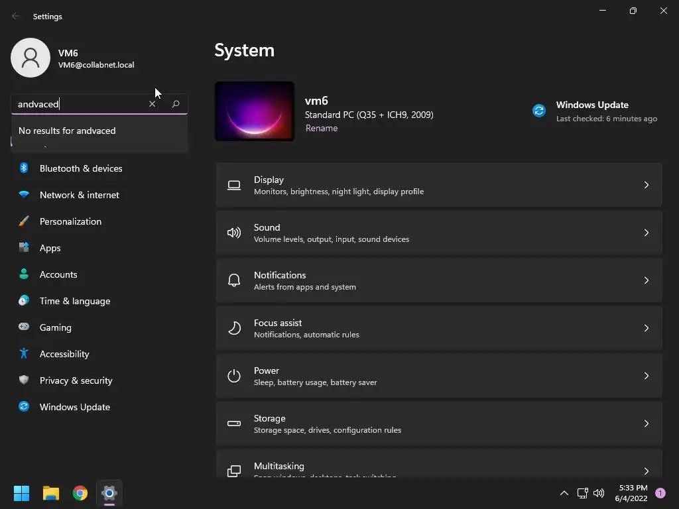The image size is (679, 509).
Task: Select Privacy & security category
Action: 99,380
